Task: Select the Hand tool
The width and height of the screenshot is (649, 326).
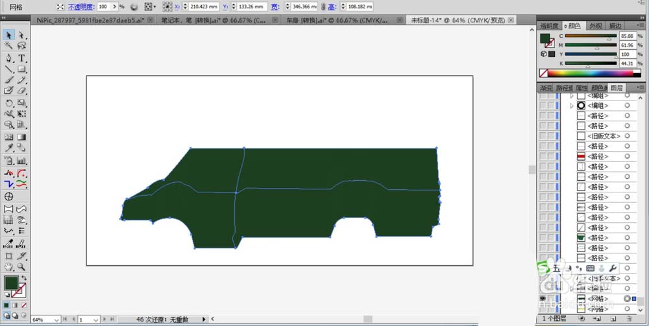Action: [x=8, y=267]
